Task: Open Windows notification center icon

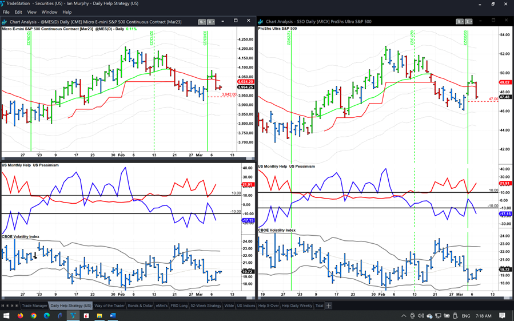Action: 502,315
